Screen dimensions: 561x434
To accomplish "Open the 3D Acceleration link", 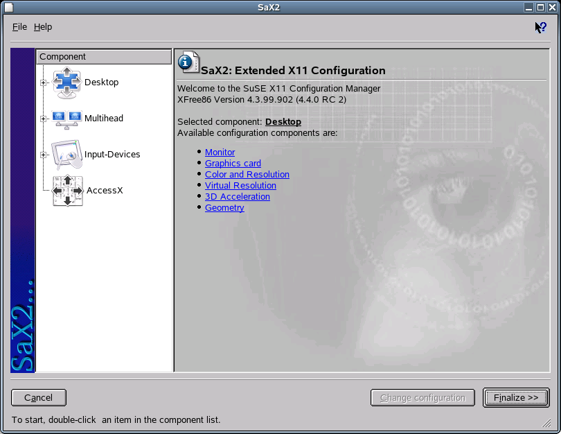I will coord(238,197).
